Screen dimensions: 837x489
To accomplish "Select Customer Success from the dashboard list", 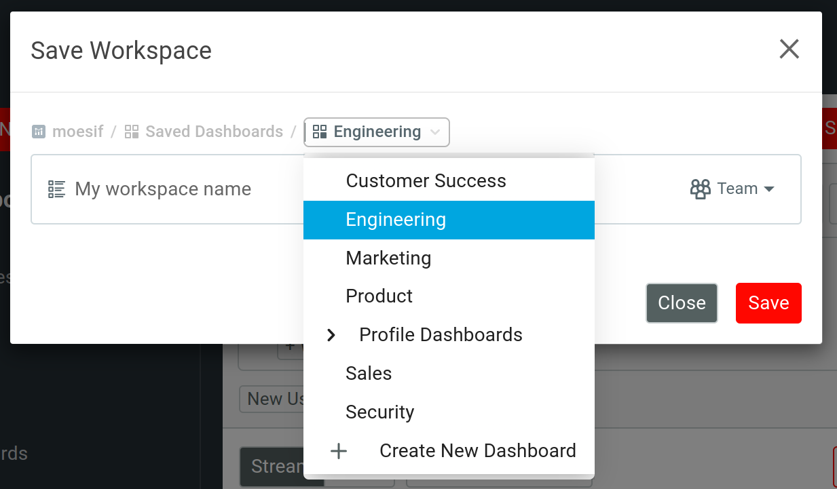I will click(426, 180).
